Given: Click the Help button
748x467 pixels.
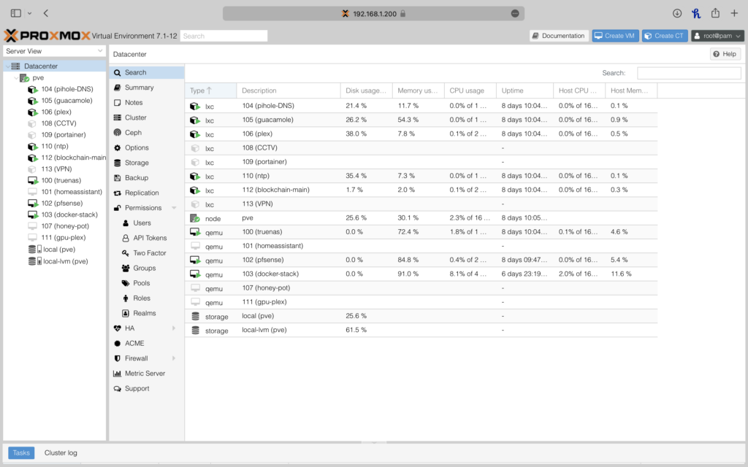Looking at the screenshot, I should click(x=725, y=54).
